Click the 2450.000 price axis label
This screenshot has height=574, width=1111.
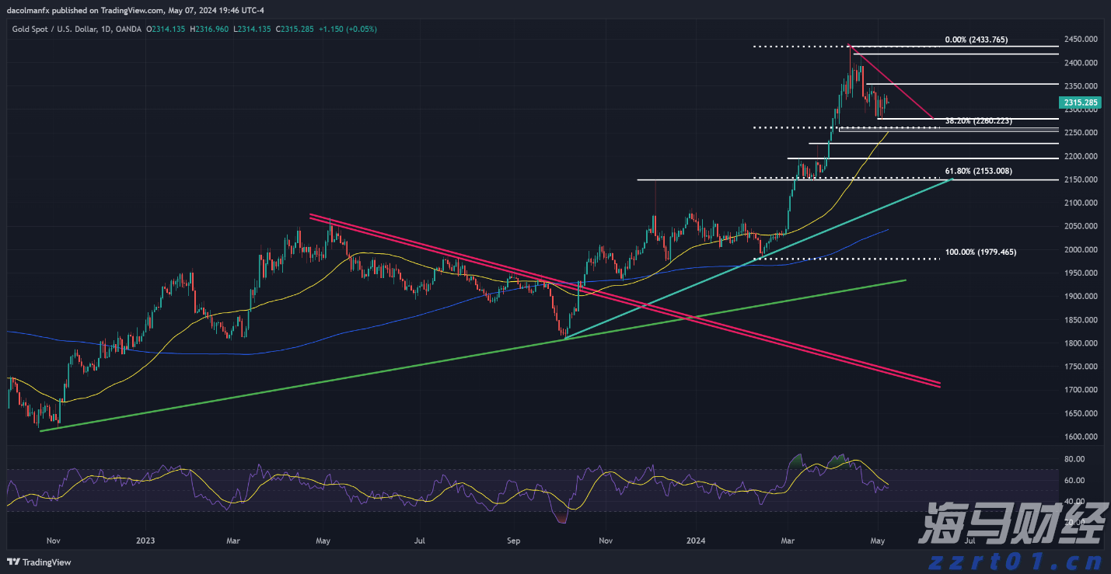[1081, 39]
